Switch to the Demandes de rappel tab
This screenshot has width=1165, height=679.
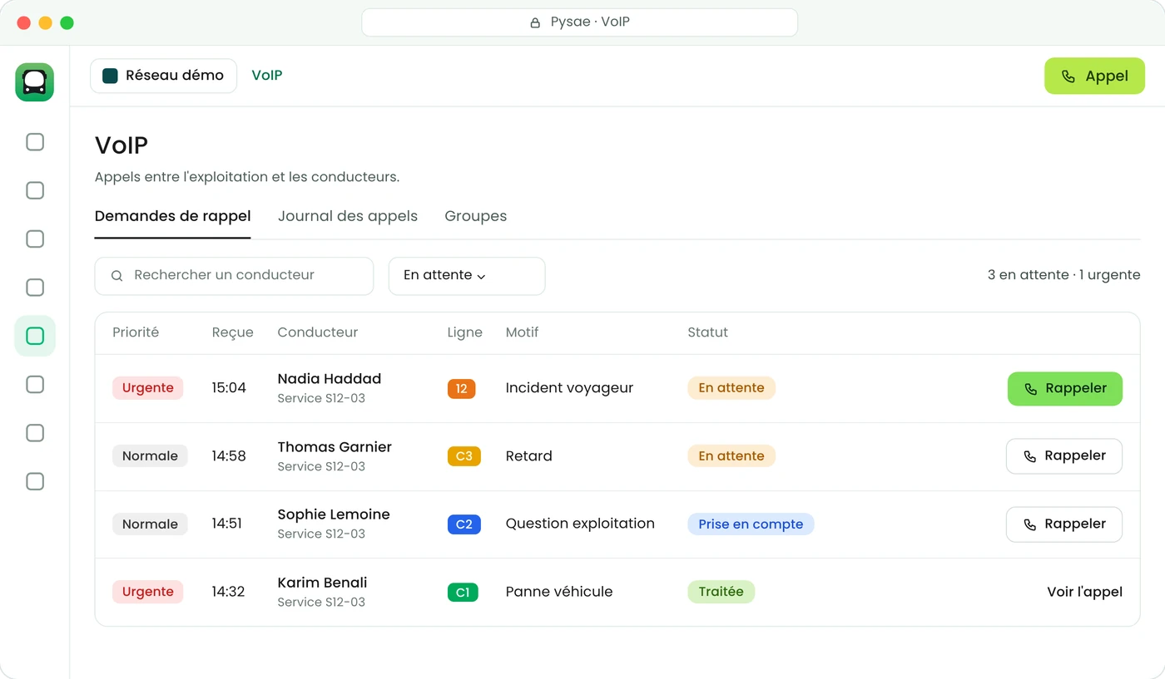172,216
